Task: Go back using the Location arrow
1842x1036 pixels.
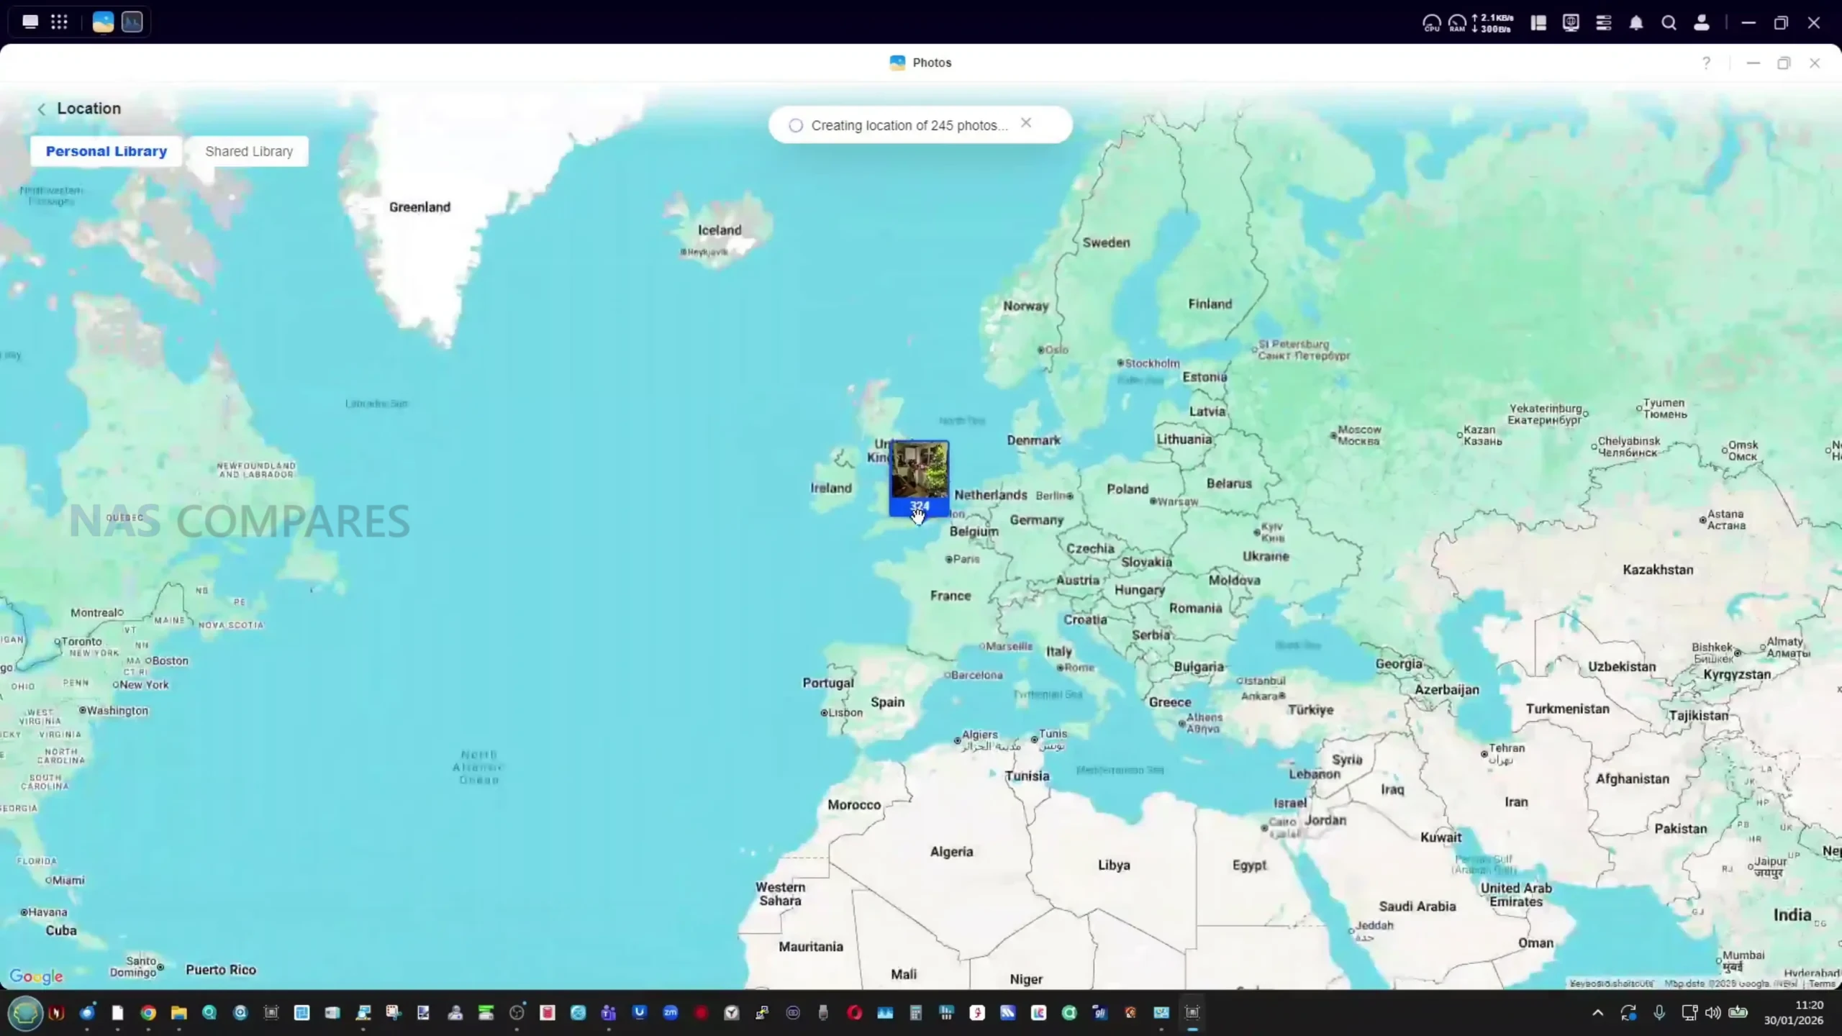Action: click(x=41, y=109)
